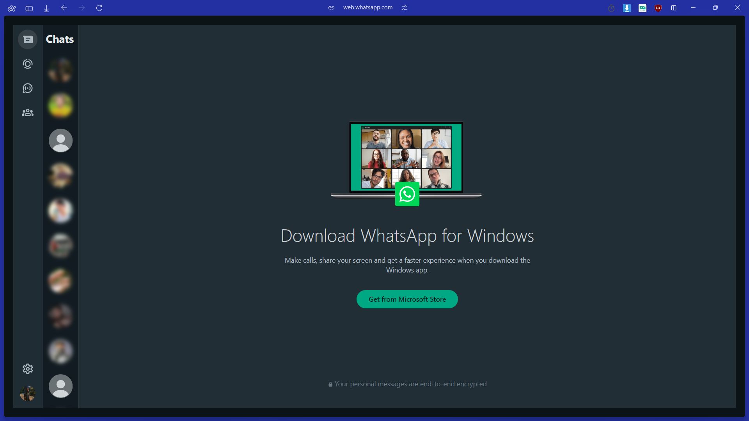Click Get from Microsoft Store button

coord(407,299)
